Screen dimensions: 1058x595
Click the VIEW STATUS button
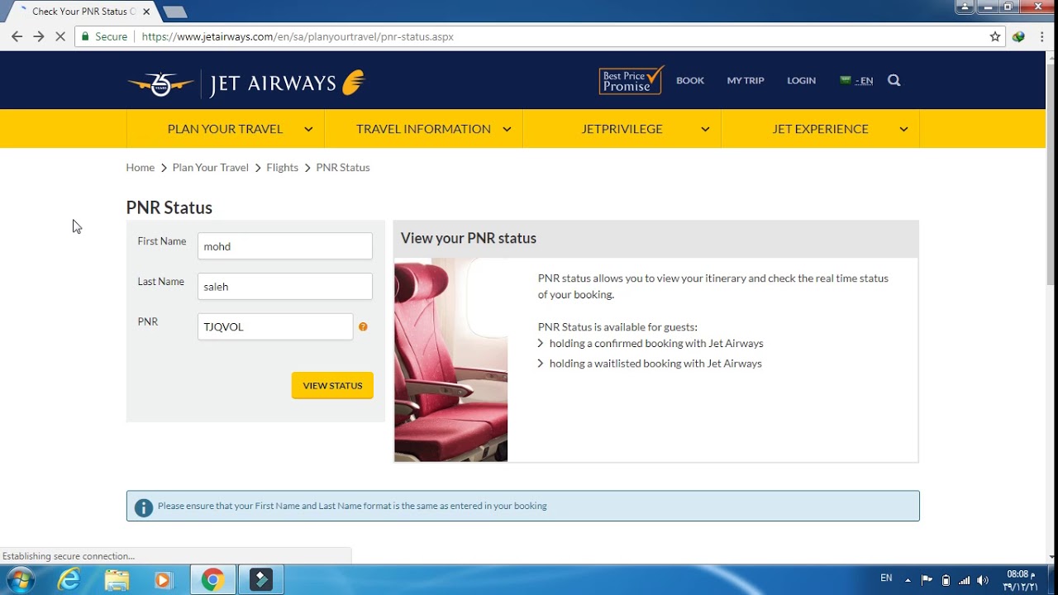[x=332, y=386]
